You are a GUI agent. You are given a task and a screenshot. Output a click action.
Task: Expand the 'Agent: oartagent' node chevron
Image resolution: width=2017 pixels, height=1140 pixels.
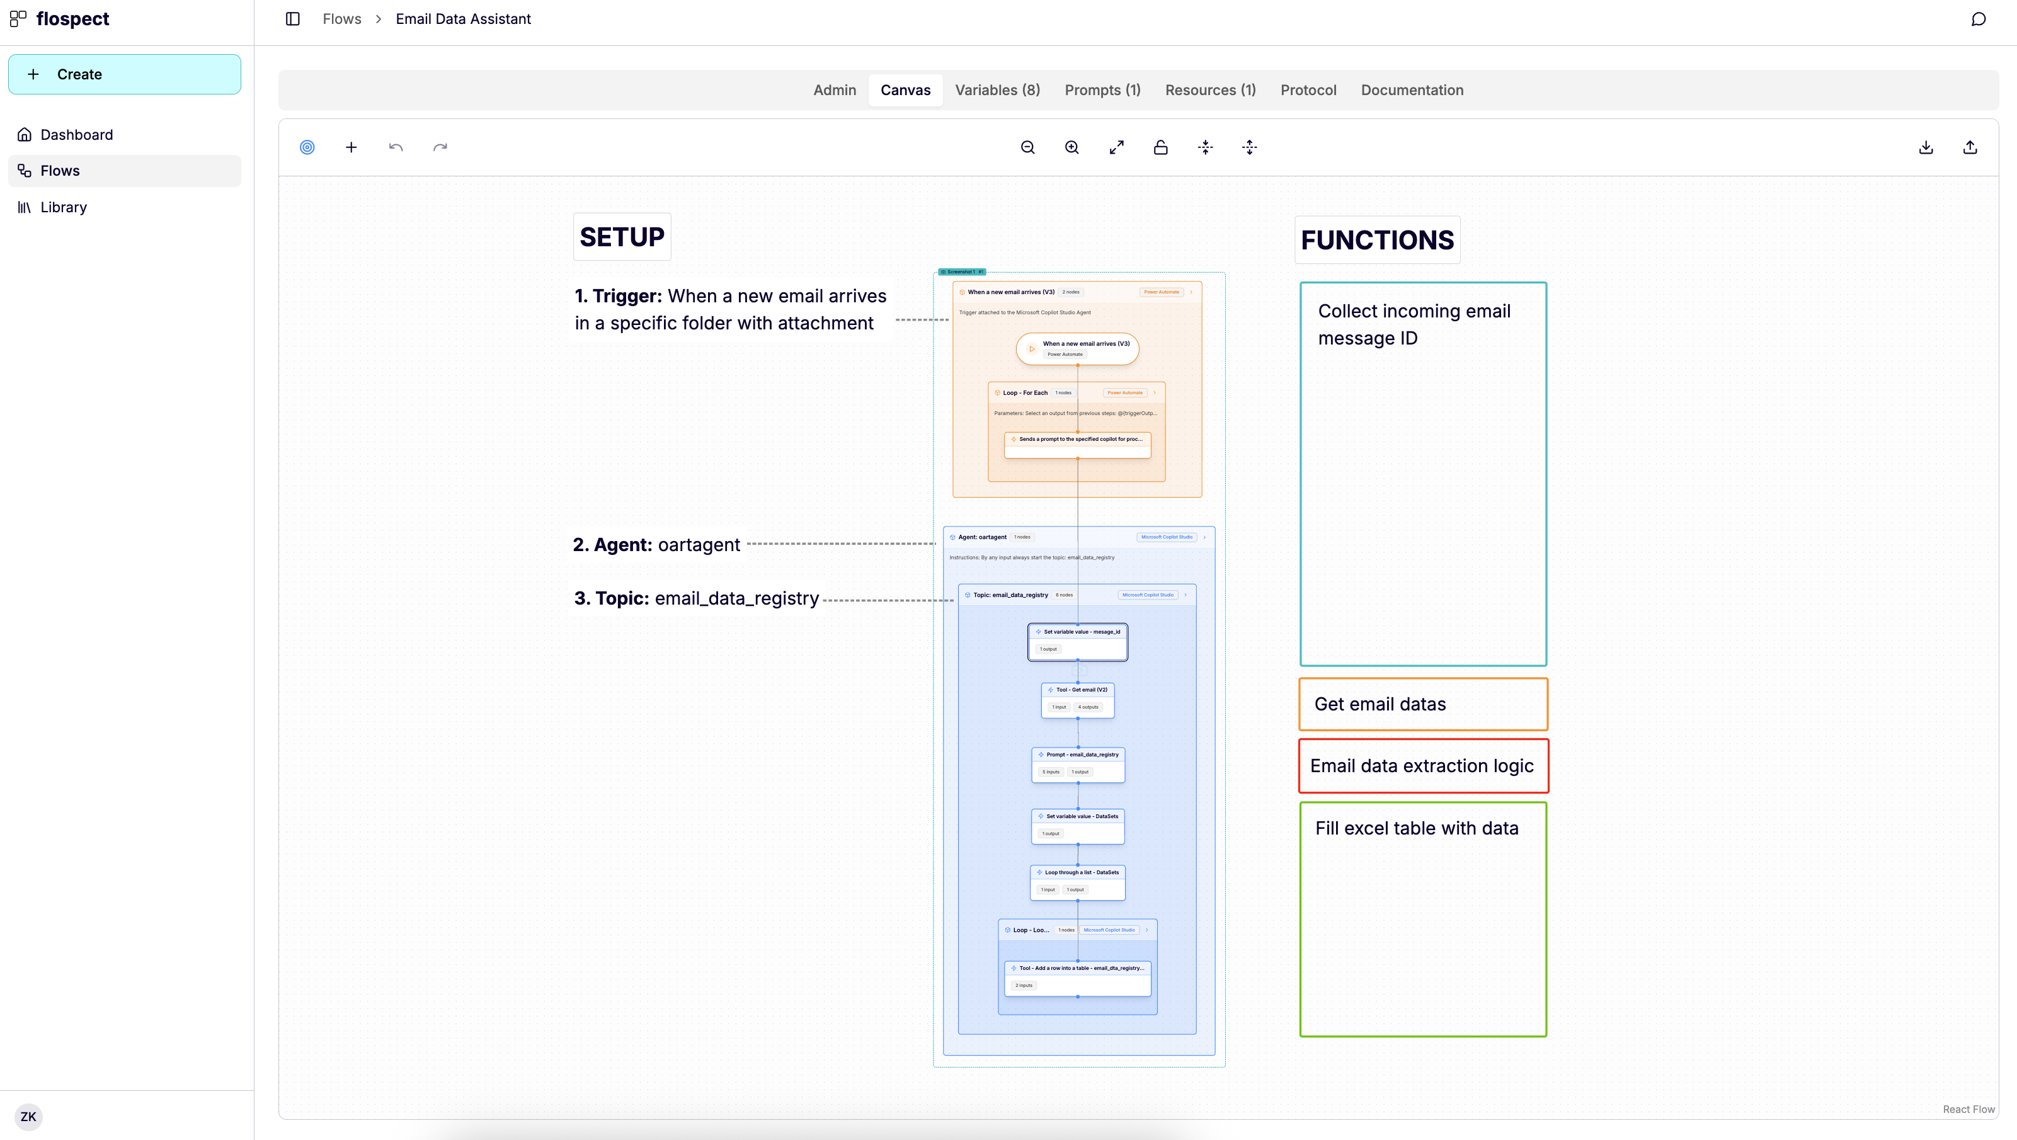pos(1204,537)
